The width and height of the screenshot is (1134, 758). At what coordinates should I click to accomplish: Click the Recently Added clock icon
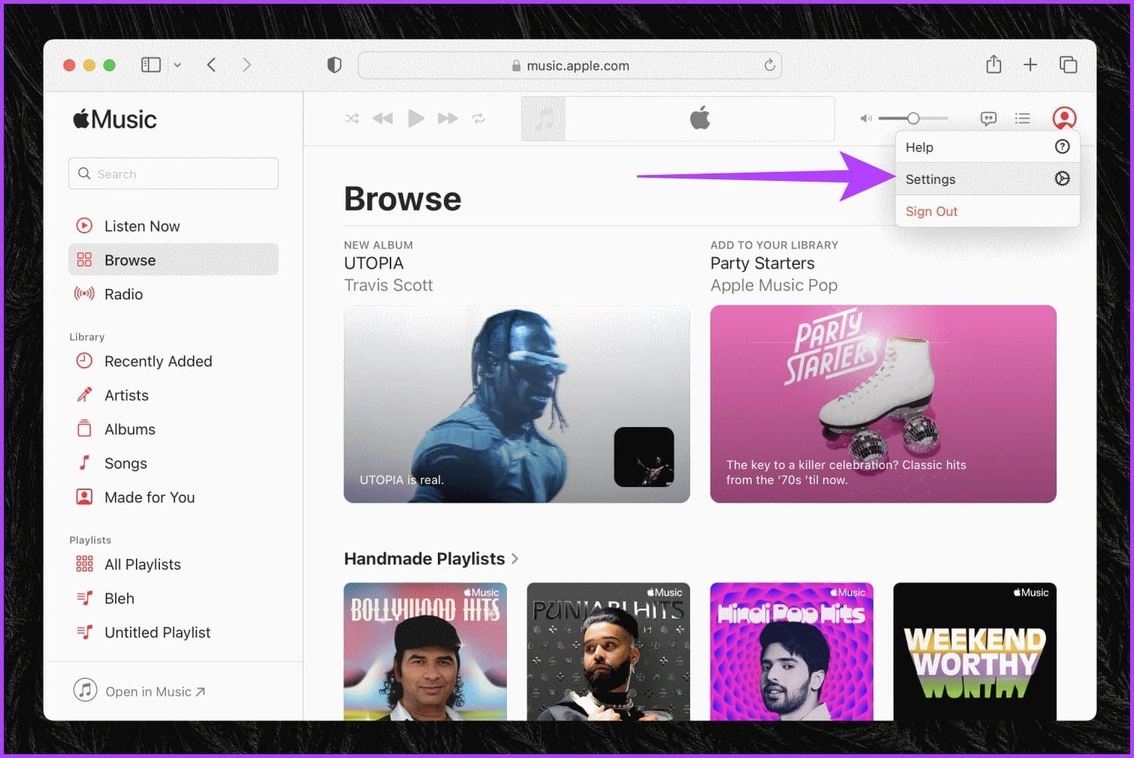[x=84, y=360]
